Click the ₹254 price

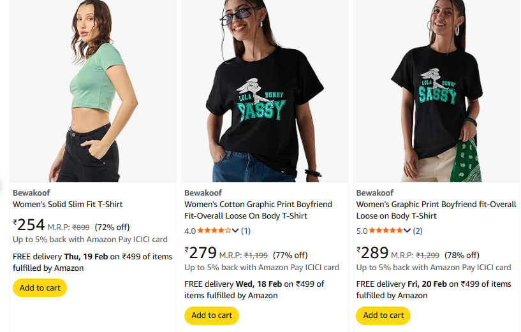point(29,225)
